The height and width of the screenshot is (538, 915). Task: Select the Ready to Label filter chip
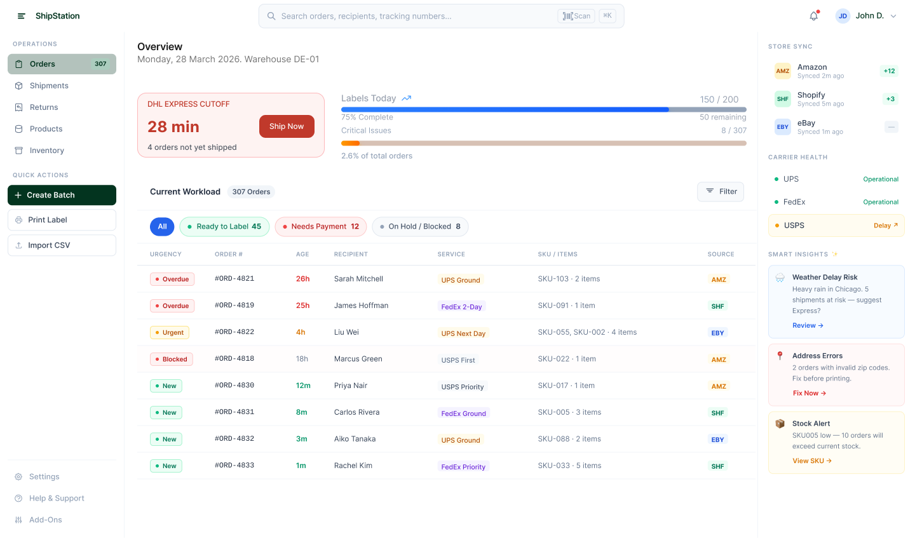[x=224, y=227]
